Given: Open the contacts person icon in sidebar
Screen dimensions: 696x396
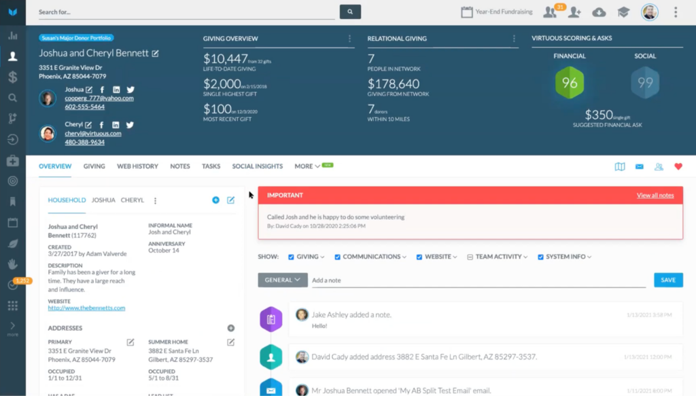Looking at the screenshot, I should [13, 56].
